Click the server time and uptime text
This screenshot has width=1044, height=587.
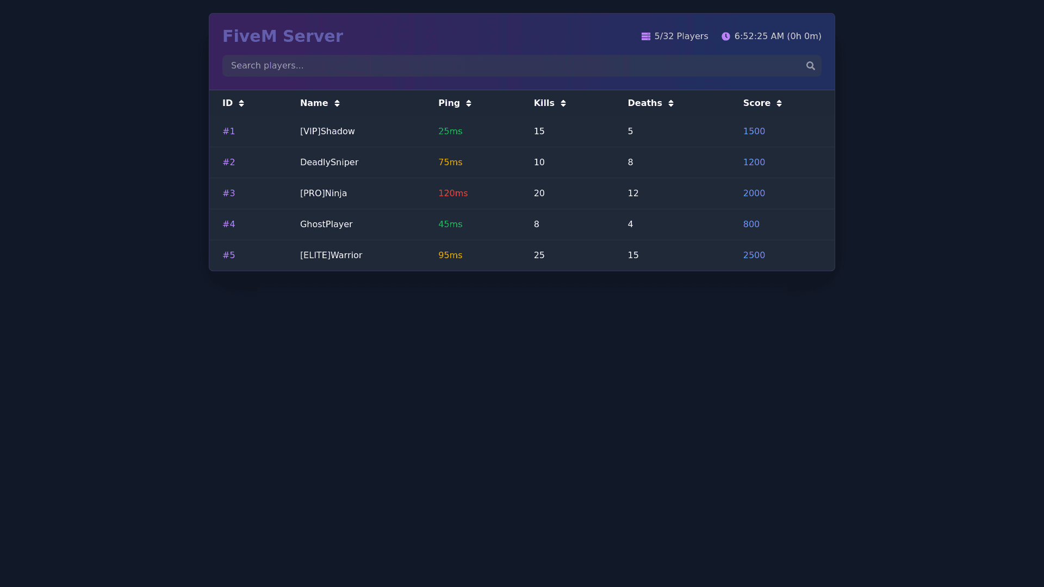coord(778,36)
